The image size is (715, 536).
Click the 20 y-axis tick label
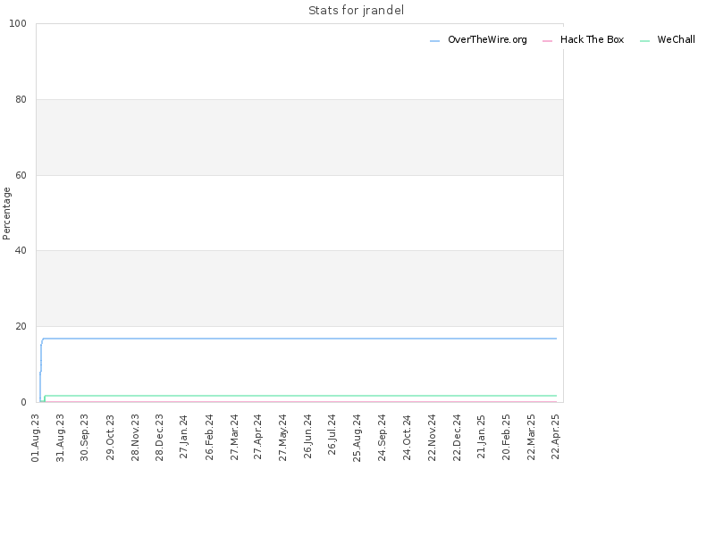tap(21, 326)
